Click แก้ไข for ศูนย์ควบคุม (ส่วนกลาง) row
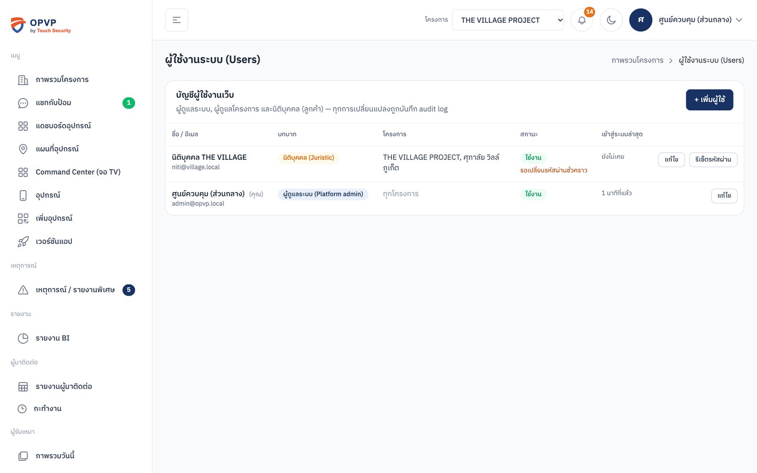Viewport: 757px width, 473px height. [x=724, y=196]
